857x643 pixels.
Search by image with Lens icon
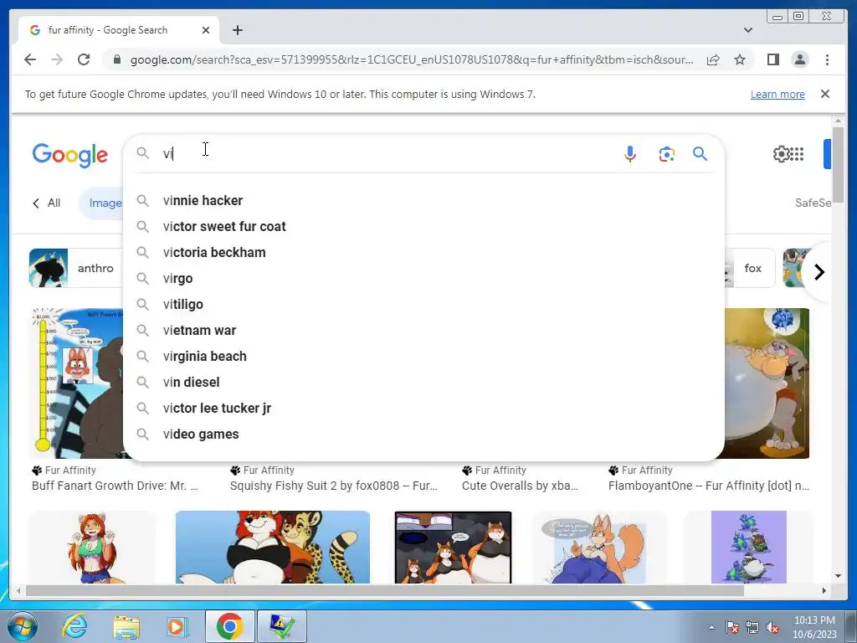coord(666,154)
